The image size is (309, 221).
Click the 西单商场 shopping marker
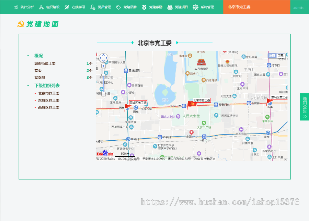pos(129,85)
